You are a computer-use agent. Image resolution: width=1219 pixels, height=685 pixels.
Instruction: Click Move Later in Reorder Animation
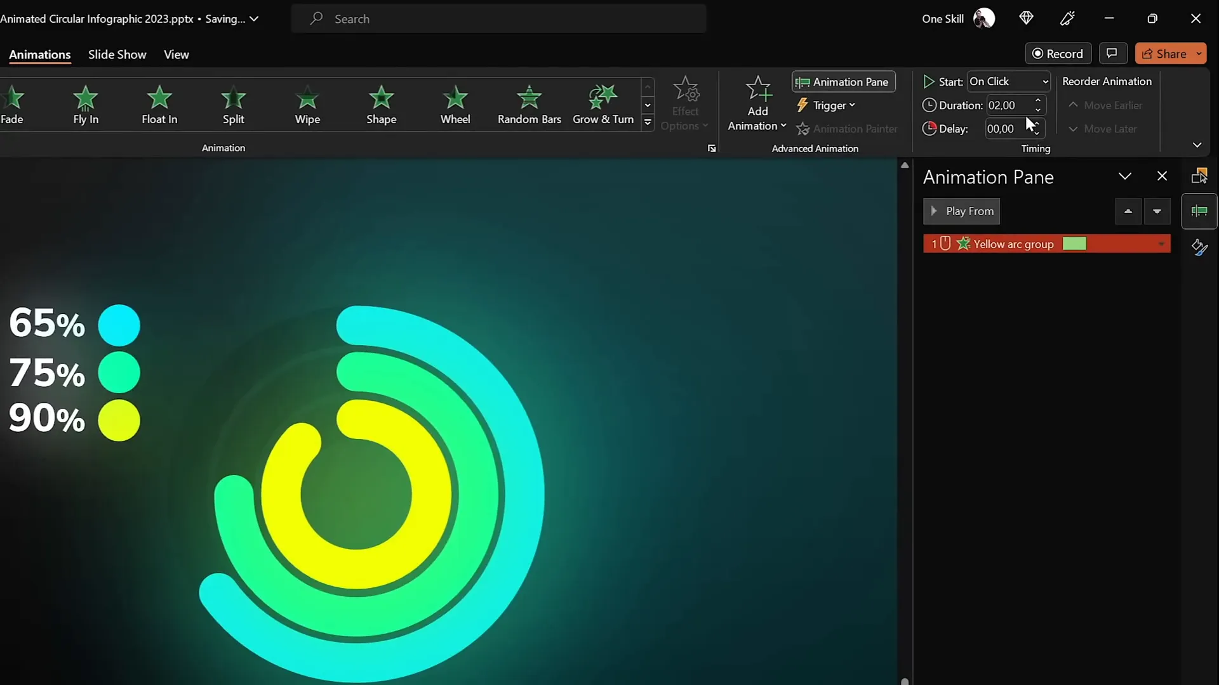point(1103,129)
